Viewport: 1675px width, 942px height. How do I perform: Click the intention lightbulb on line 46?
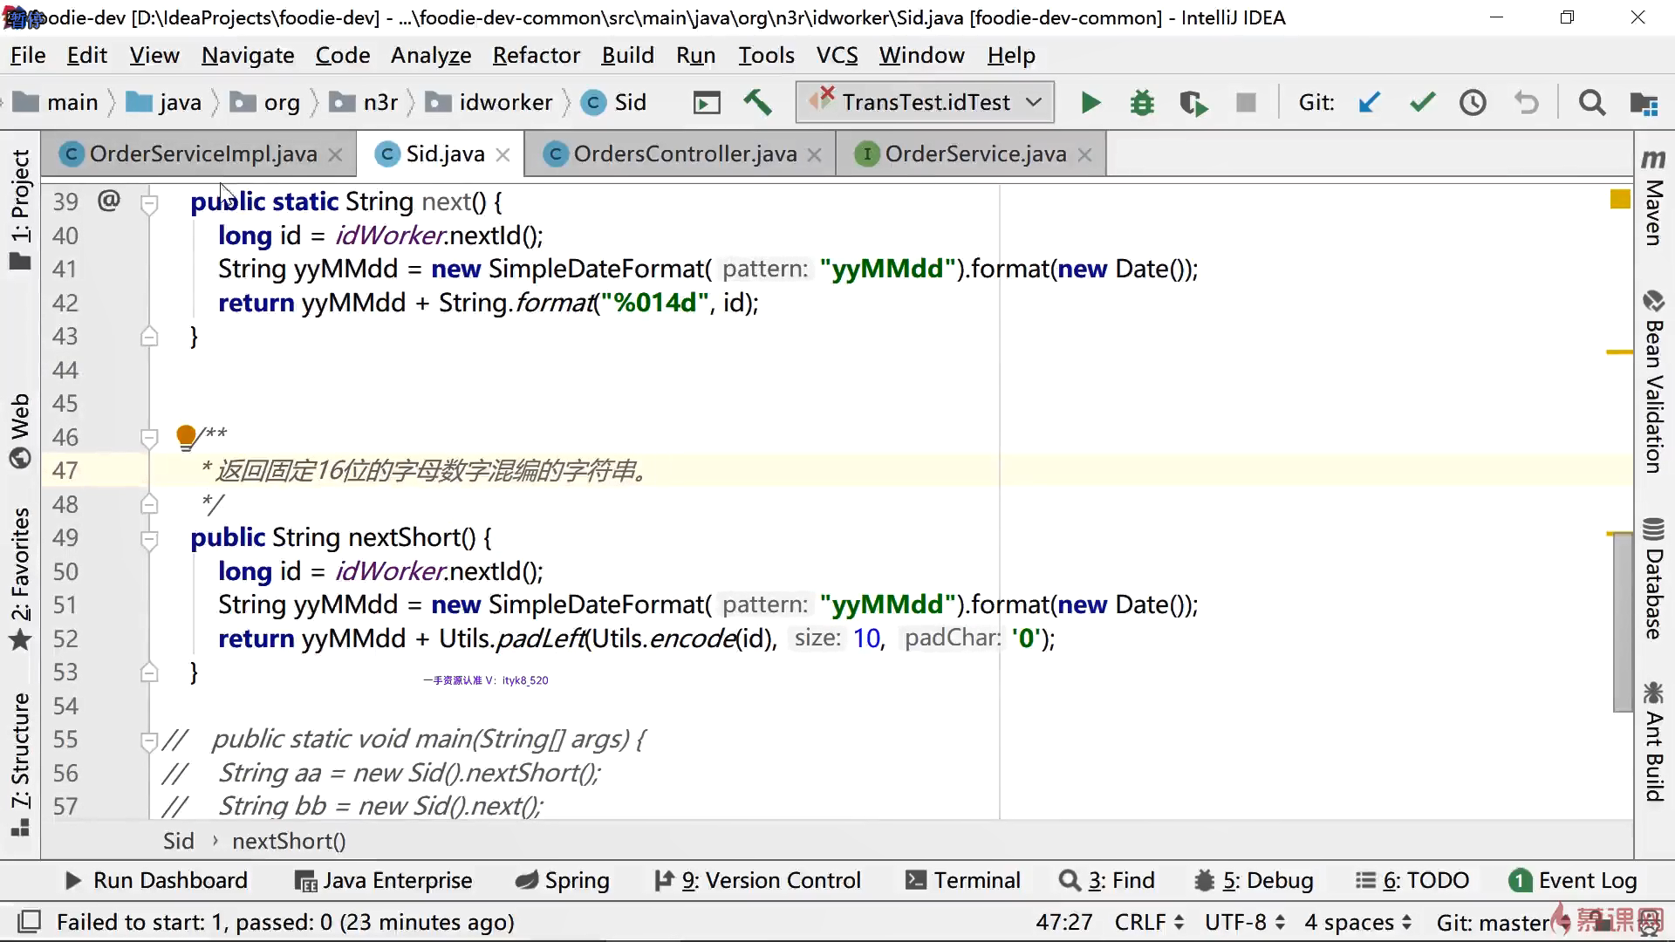186,435
